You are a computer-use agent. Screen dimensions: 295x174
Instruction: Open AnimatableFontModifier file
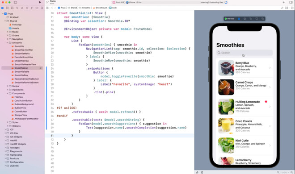[x=25, y=119]
